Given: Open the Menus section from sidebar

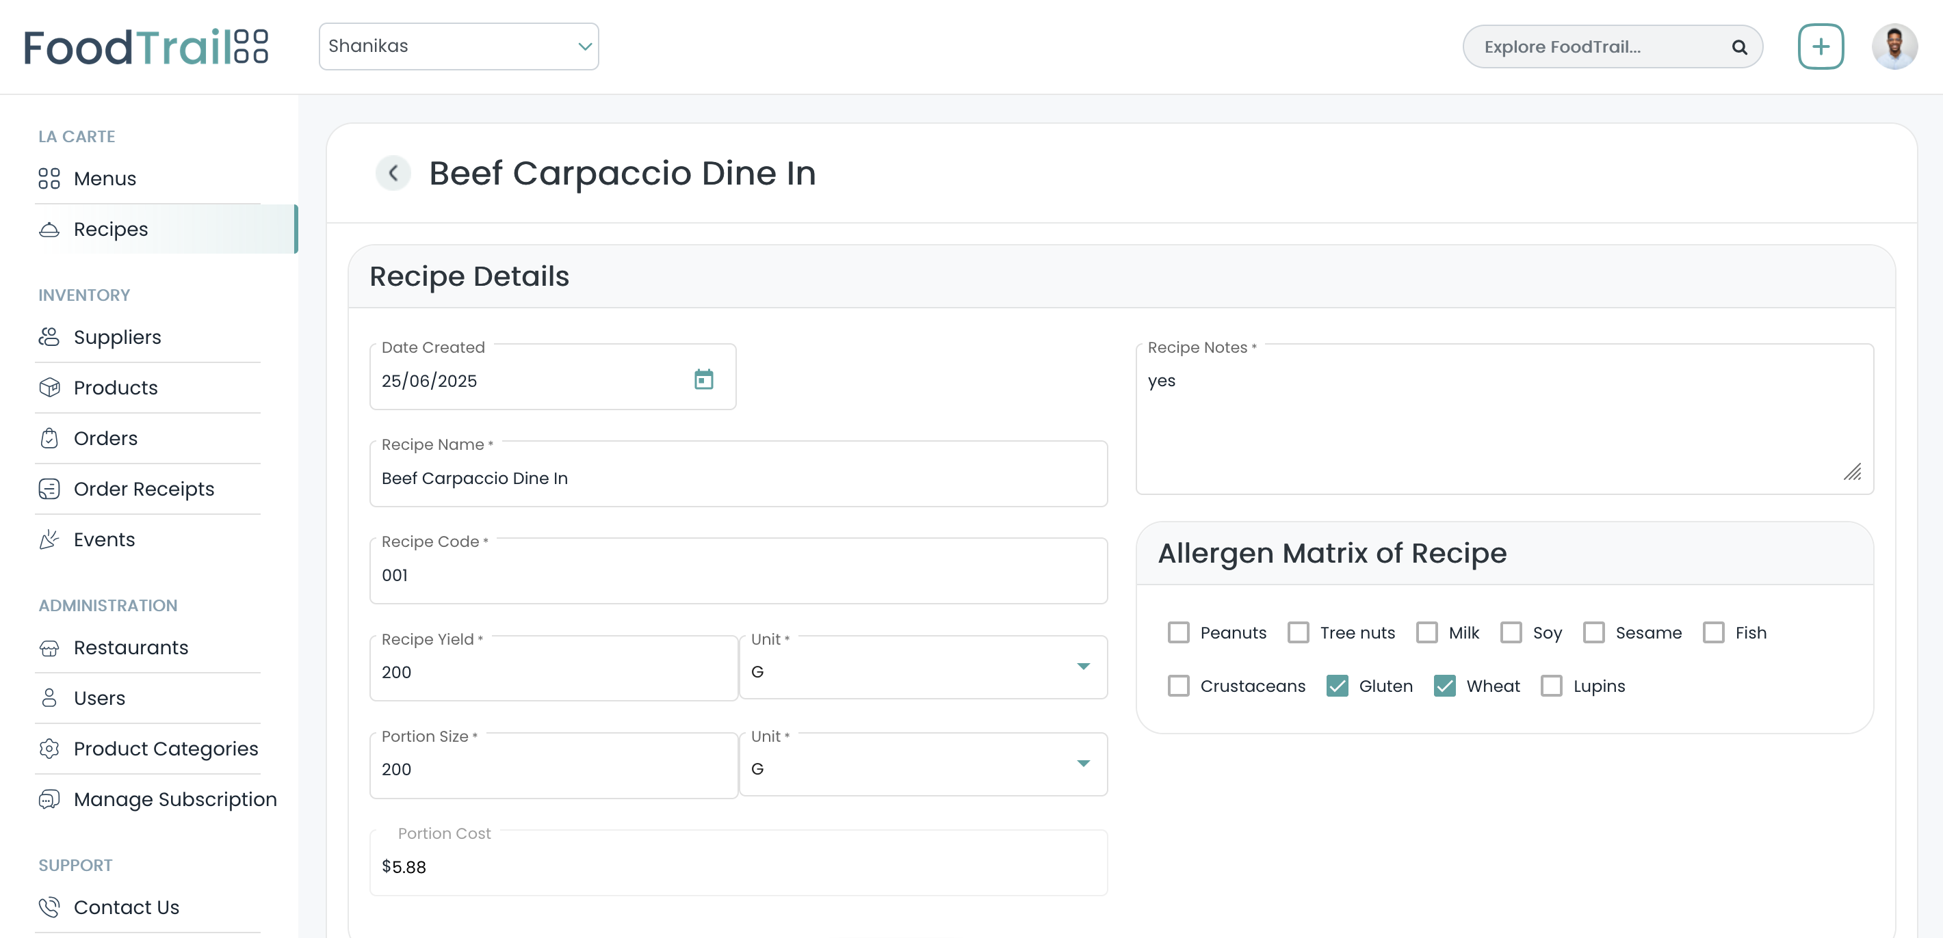Looking at the screenshot, I should pos(49,178).
